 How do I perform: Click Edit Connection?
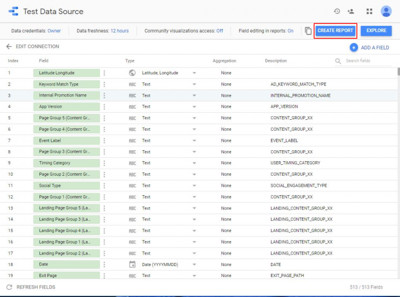pyautogui.click(x=37, y=46)
